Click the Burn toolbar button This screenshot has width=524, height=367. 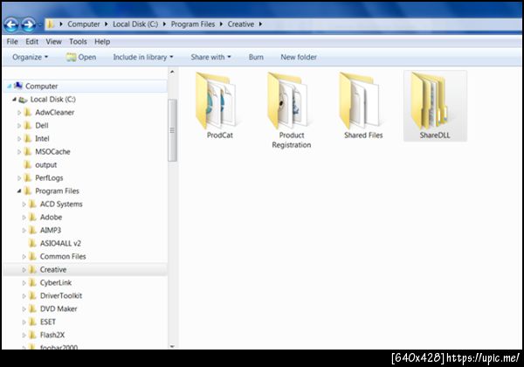pos(256,57)
